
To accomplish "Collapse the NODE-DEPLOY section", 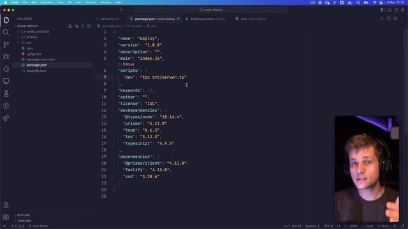I will [x=27, y=26].
